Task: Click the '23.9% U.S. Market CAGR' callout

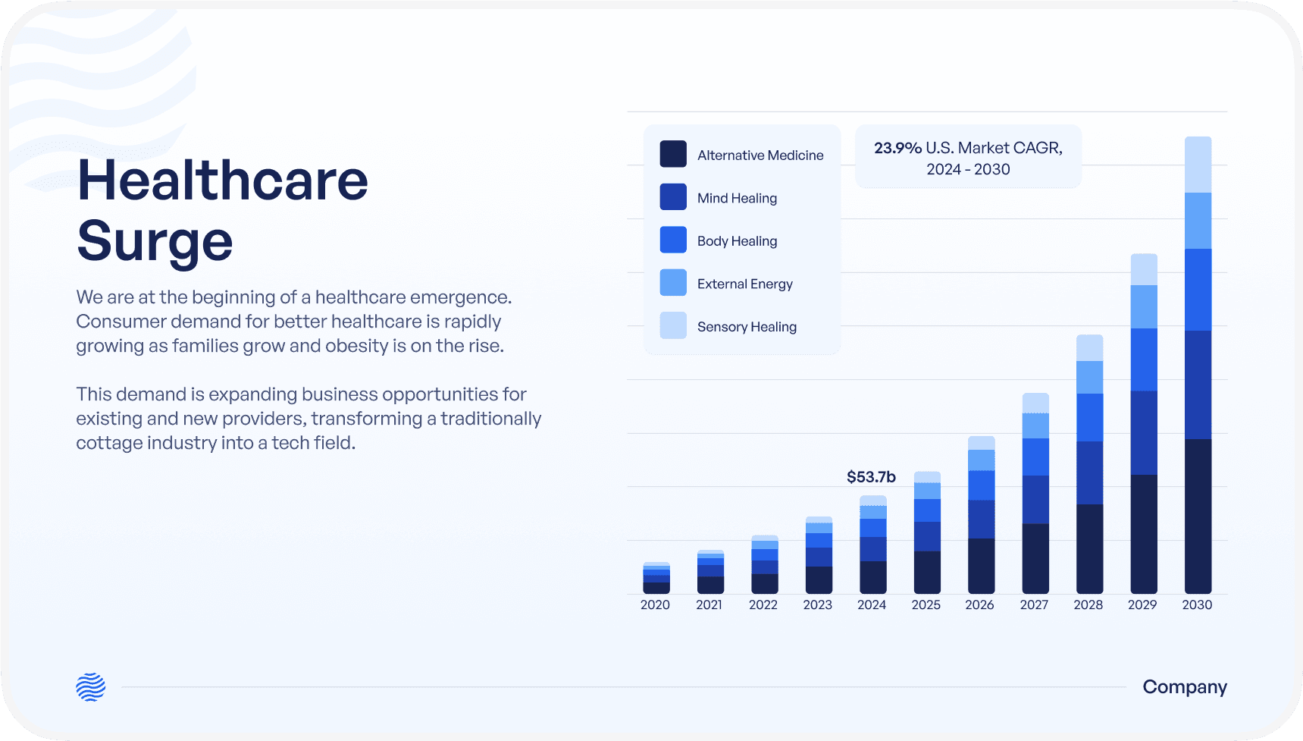Action: [968, 157]
